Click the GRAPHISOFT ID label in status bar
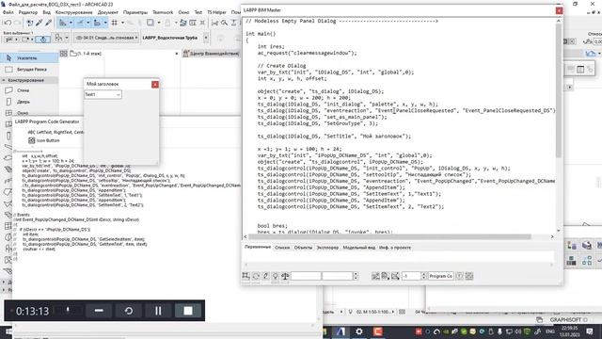 coord(568,320)
